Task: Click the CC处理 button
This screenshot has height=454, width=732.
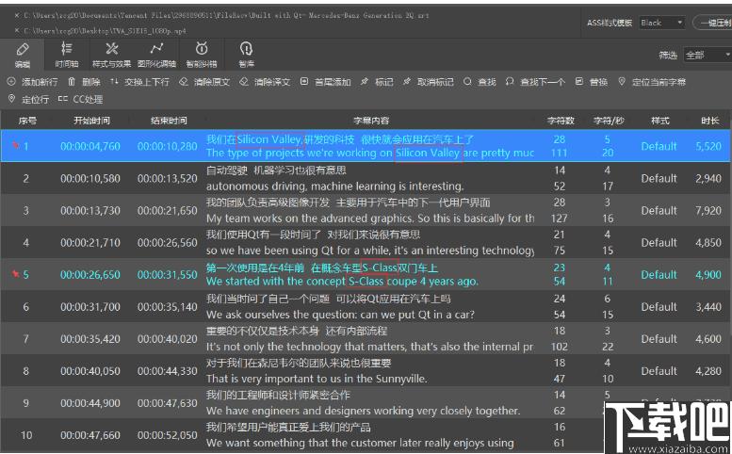Action: pyautogui.click(x=80, y=99)
